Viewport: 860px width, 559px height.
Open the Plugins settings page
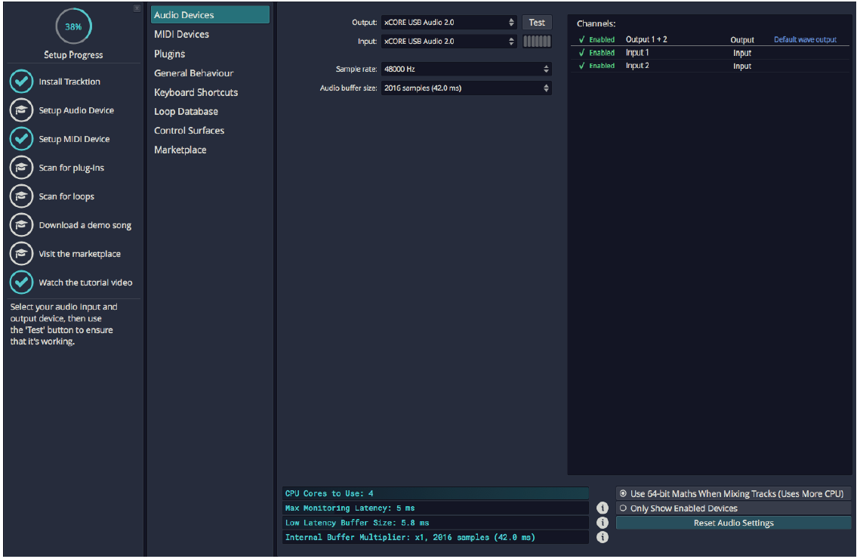[169, 54]
